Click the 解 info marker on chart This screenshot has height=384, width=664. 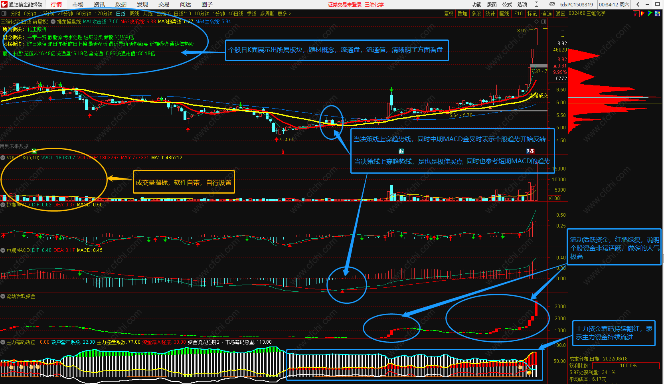click(401, 151)
